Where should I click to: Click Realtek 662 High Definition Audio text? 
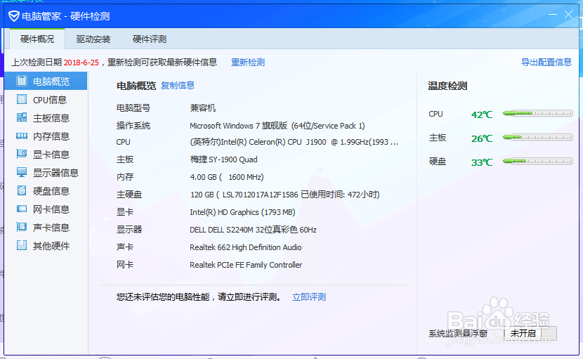(x=246, y=247)
